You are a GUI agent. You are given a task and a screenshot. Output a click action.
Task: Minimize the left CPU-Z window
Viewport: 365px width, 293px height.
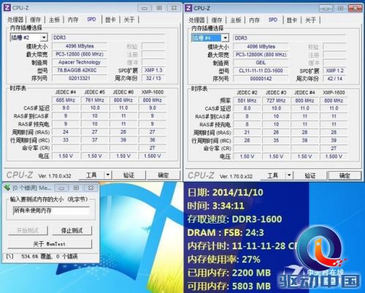point(145,8)
